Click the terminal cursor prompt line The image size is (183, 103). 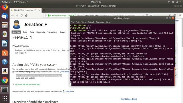(x=71, y=84)
